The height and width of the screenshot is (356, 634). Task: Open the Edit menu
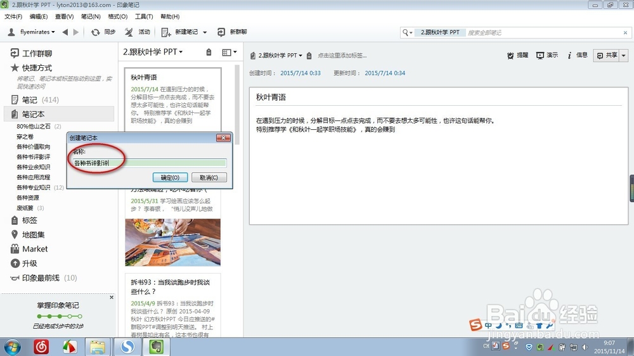point(39,16)
